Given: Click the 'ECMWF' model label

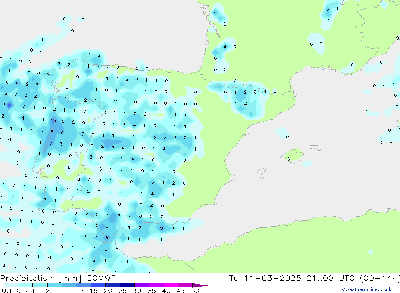Looking at the screenshot, I should click(x=101, y=278).
